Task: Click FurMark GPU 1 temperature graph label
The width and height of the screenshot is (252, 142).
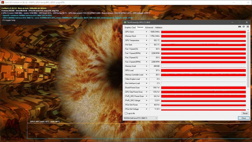Action: click(x=45, y=121)
